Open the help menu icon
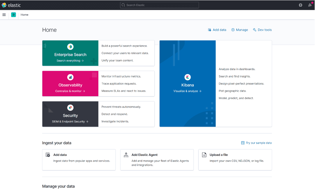Screen dimensions: 315x191 [300, 5]
